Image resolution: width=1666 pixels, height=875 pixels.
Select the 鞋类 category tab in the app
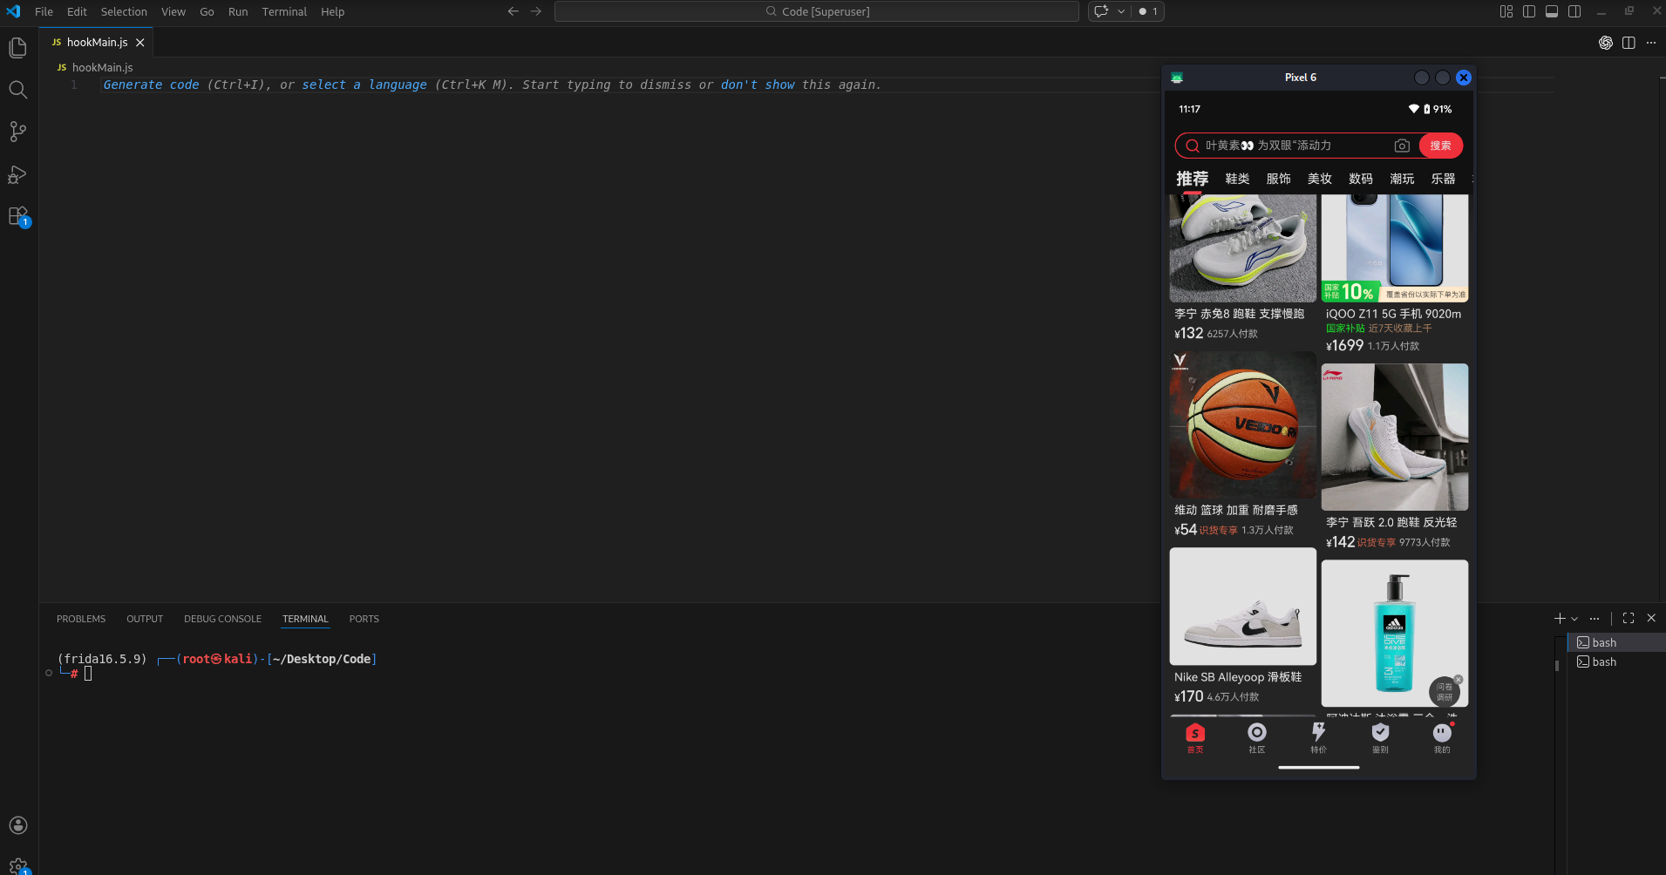tap(1237, 179)
